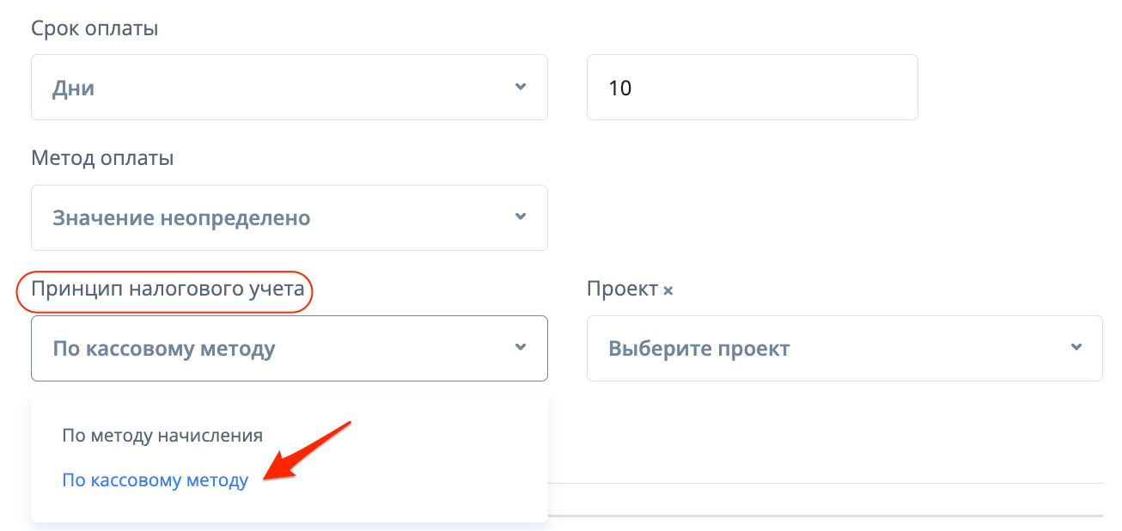Click the Проект label text
The height and width of the screenshot is (531, 1122).
[x=622, y=289]
